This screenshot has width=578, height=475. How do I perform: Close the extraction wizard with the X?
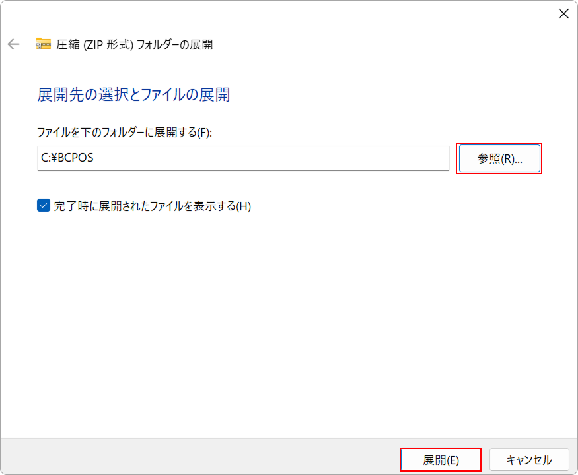pos(563,14)
